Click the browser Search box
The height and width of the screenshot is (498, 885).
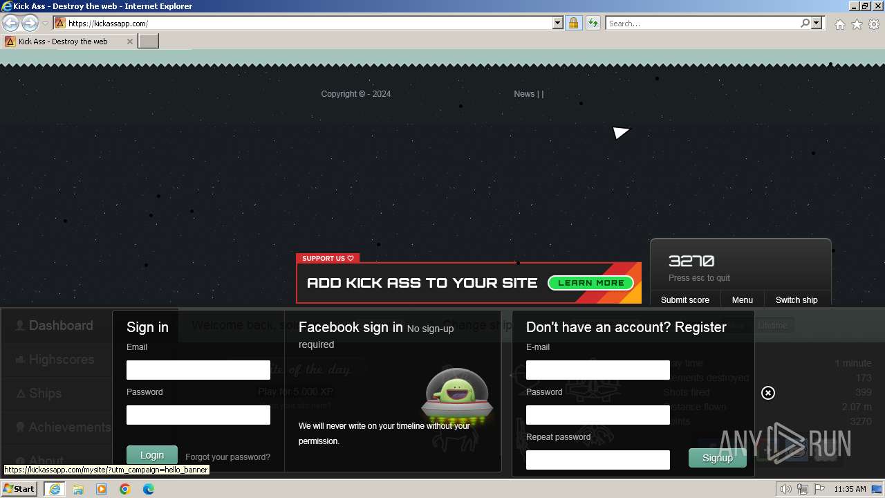click(x=703, y=24)
